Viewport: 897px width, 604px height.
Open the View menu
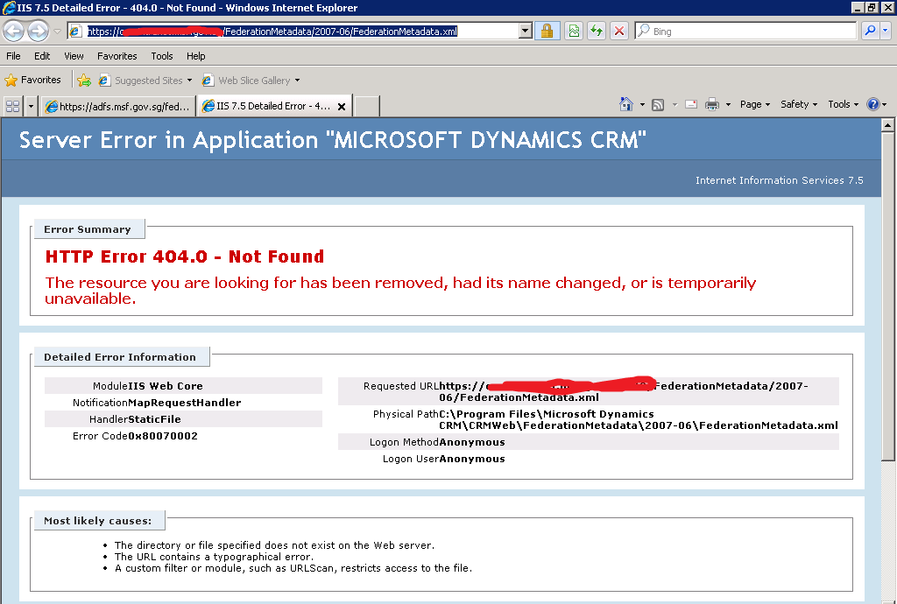pos(74,56)
